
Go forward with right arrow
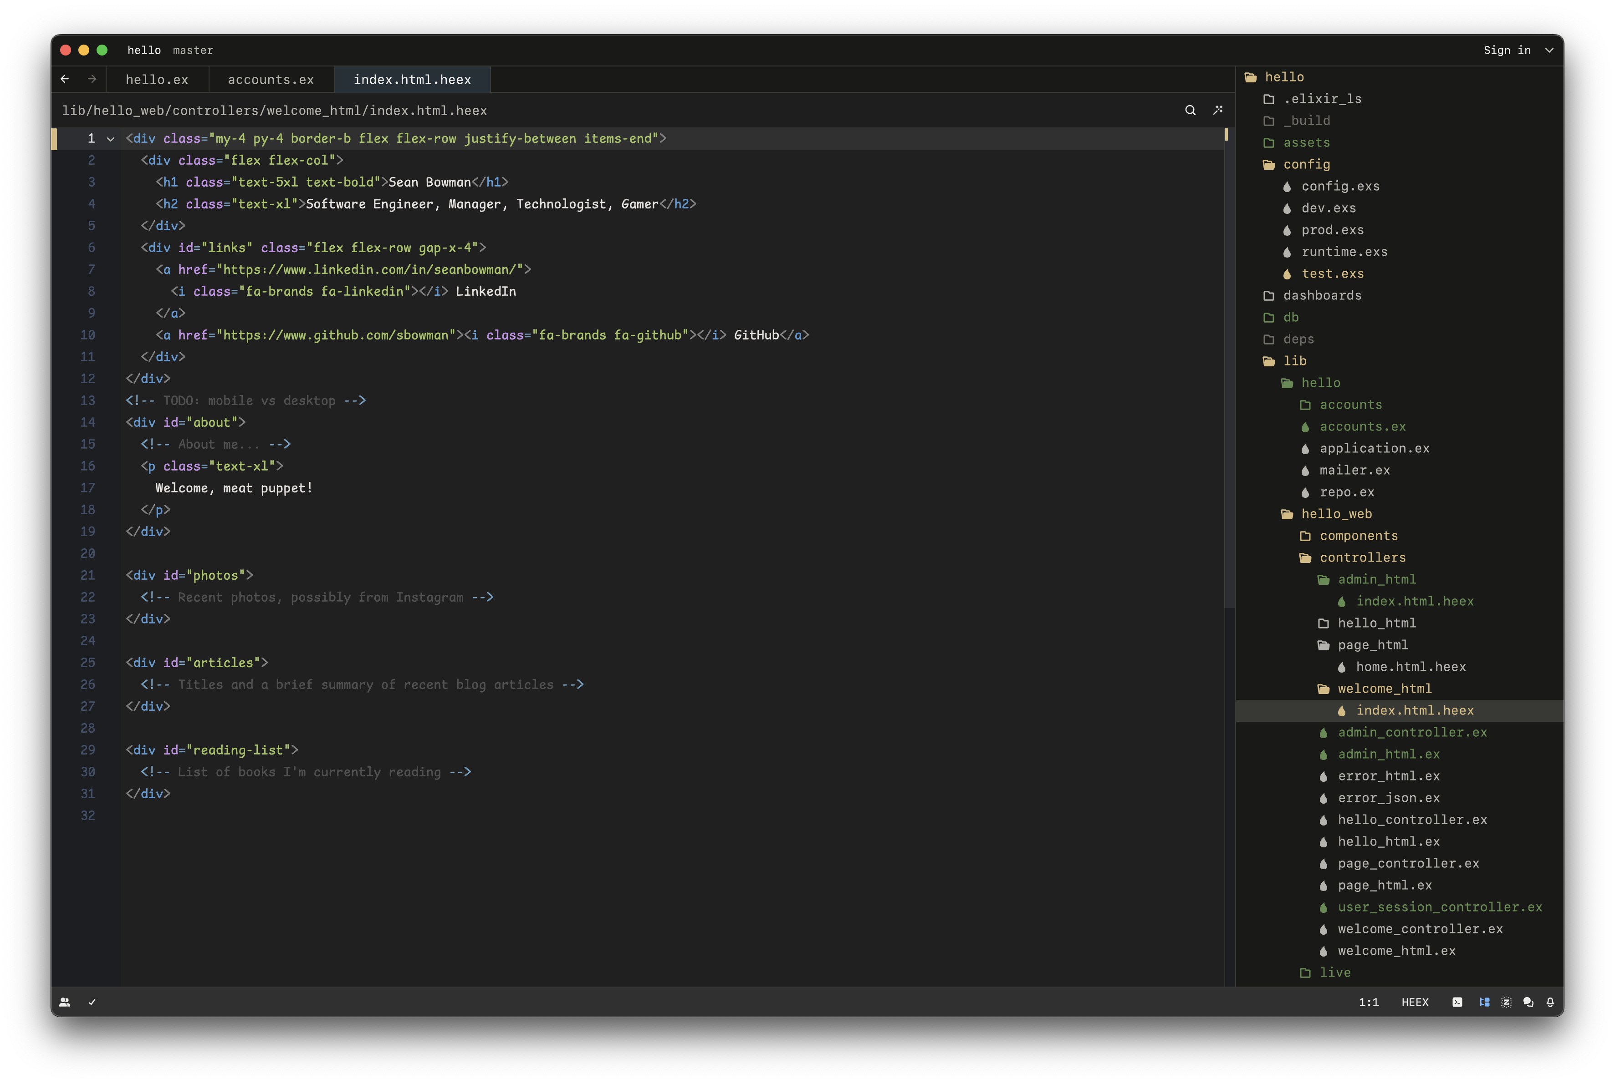[x=92, y=79]
